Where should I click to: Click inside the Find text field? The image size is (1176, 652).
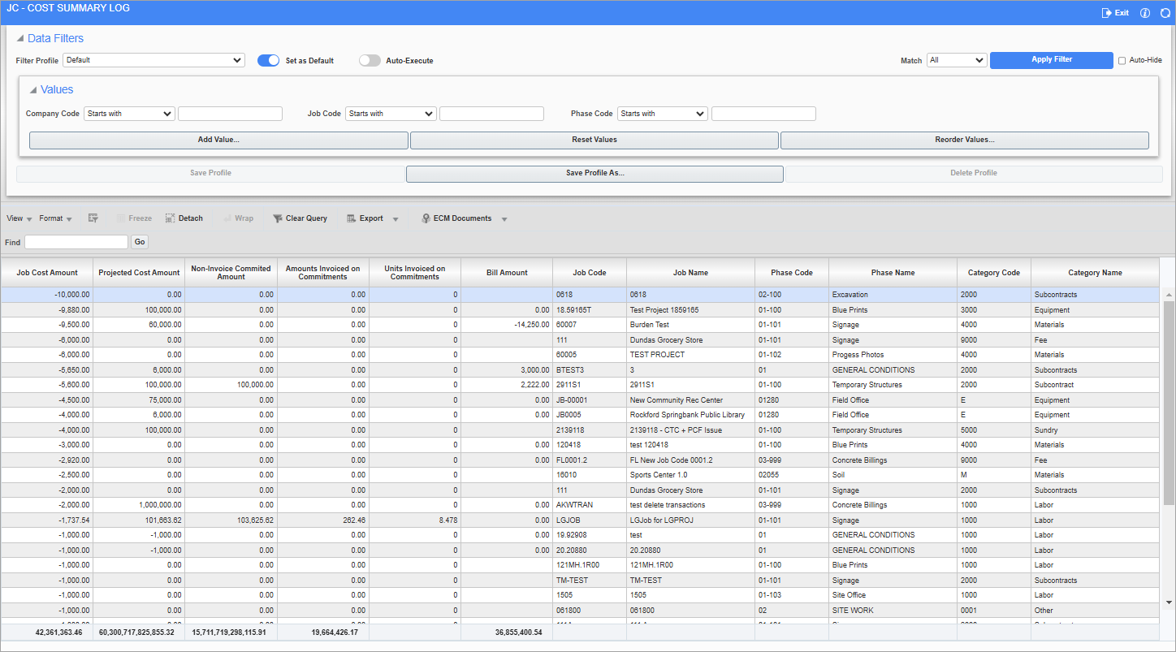click(76, 241)
